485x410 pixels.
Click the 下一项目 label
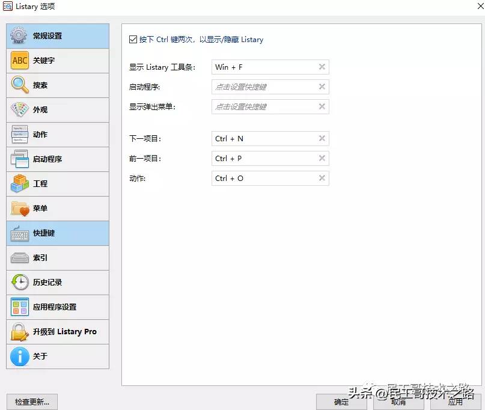145,139
